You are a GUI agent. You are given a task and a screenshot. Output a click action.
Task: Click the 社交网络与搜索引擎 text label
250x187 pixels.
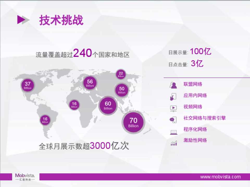(x=204, y=118)
